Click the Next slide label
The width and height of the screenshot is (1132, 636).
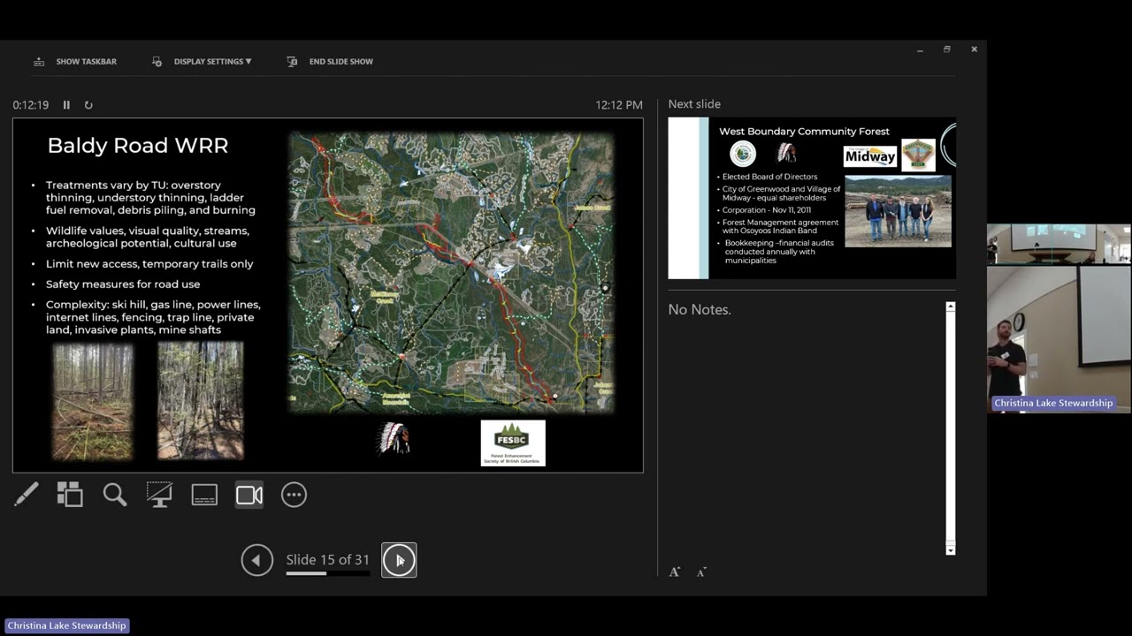pyautogui.click(x=694, y=104)
